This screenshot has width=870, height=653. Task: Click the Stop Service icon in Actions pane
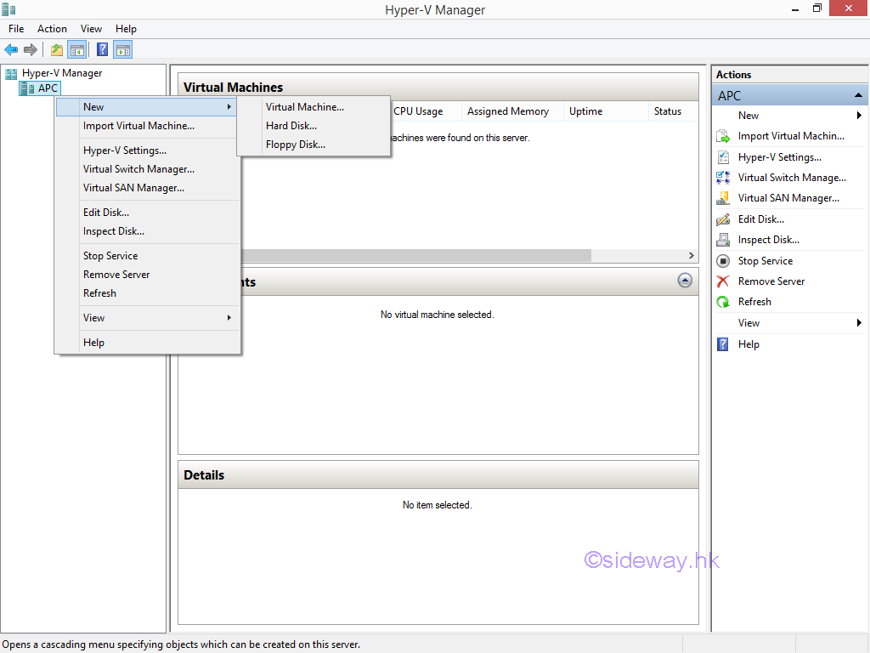pos(723,261)
